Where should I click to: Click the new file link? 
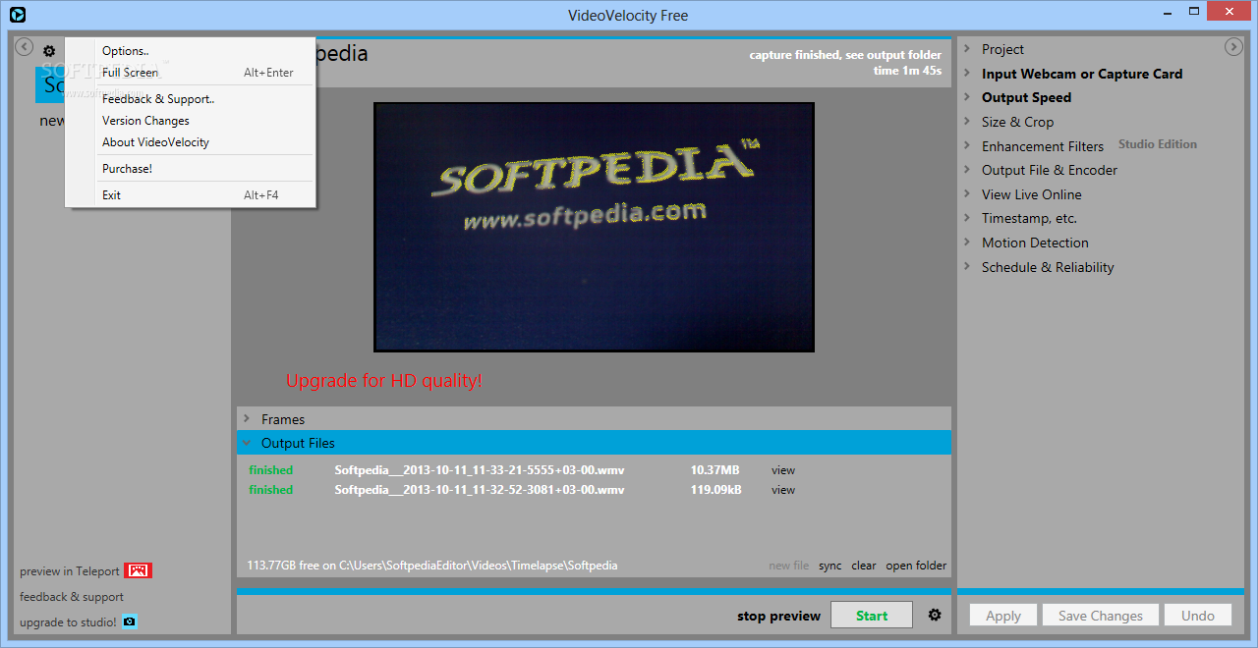coord(789,566)
